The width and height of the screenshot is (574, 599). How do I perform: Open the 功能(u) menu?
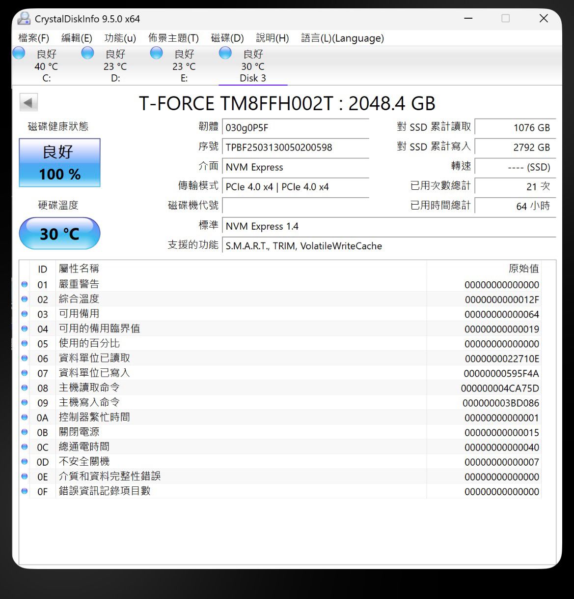click(x=120, y=38)
